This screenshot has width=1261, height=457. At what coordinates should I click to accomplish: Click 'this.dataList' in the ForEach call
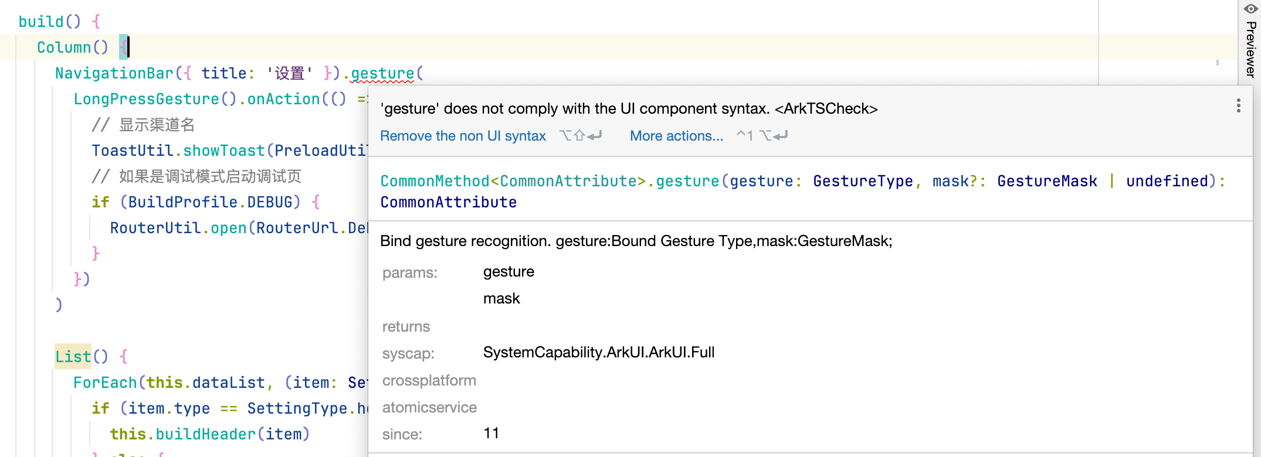pos(206,383)
